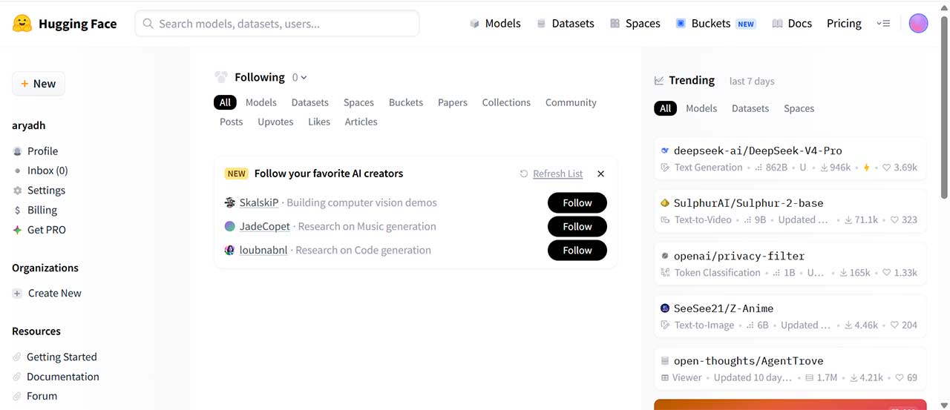Select the Models filter under Trending

pyautogui.click(x=701, y=108)
